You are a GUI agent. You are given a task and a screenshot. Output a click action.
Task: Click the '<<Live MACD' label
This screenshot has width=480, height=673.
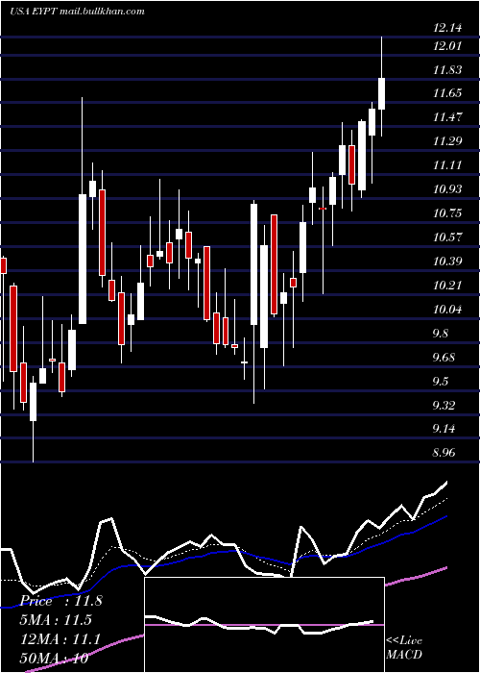(404, 648)
